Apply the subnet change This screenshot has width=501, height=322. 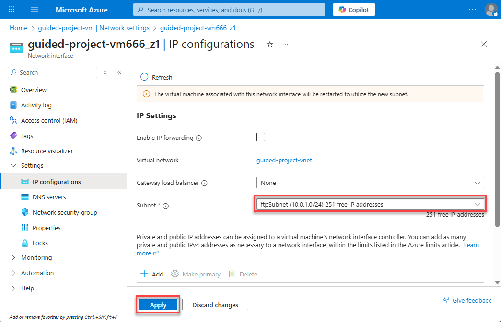pos(158,305)
